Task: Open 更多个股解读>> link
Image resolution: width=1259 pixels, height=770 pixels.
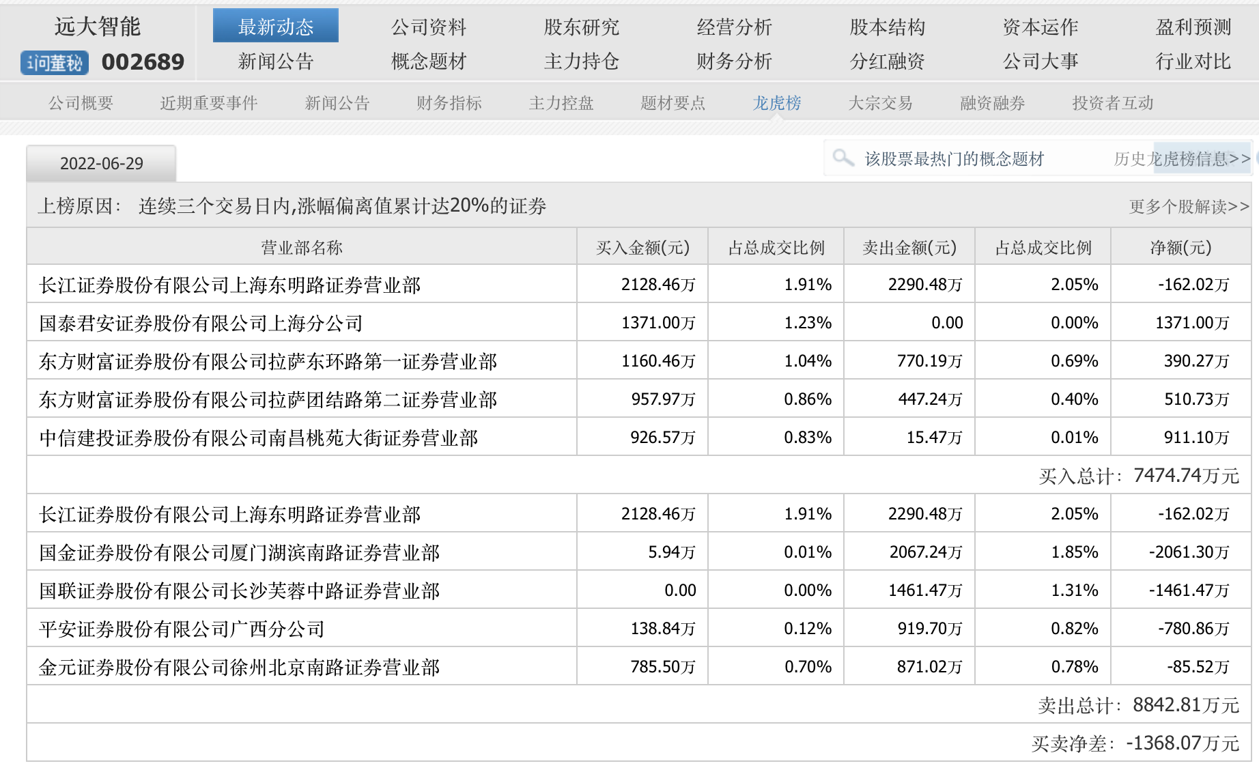Action: tap(1189, 206)
